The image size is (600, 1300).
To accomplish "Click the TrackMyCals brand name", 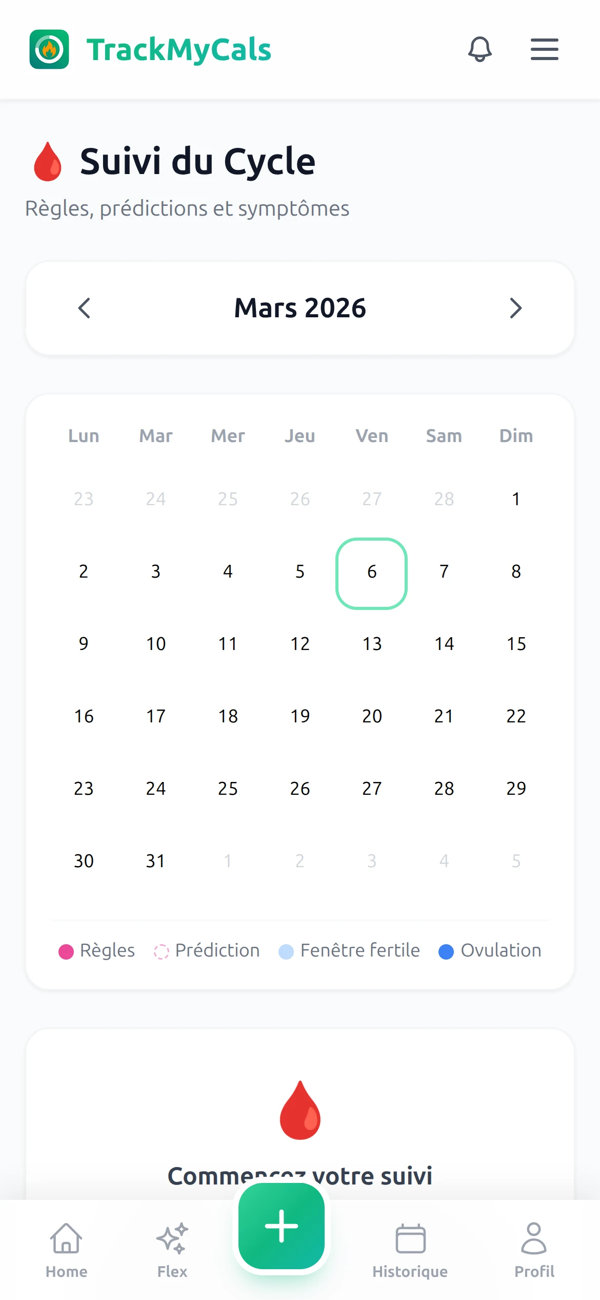I will (x=178, y=50).
